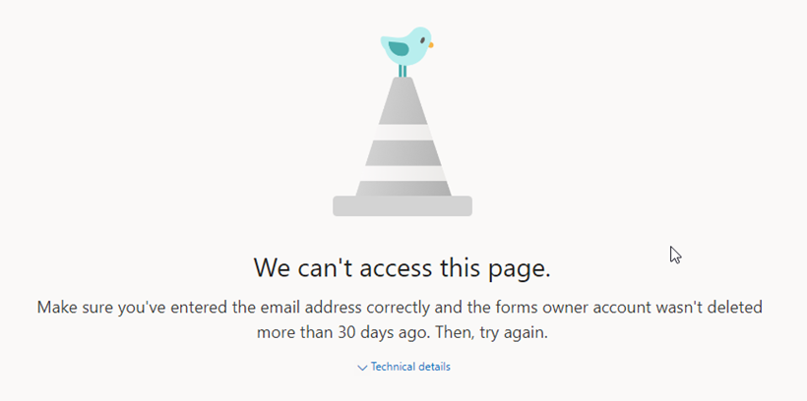Viewport: 807px width, 401px height.
Task: Click the cone's lower white stripe
Action: [x=403, y=173]
